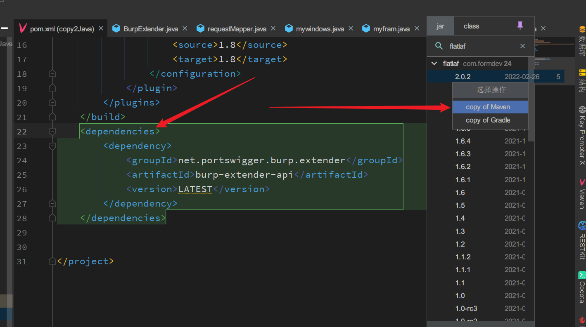
Task: Select the class tab in search popup
Action: click(471, 26)
